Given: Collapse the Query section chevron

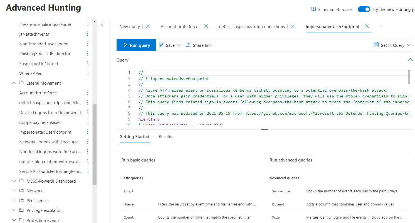Looking at the screenshot, I should (x=410, y=60).
